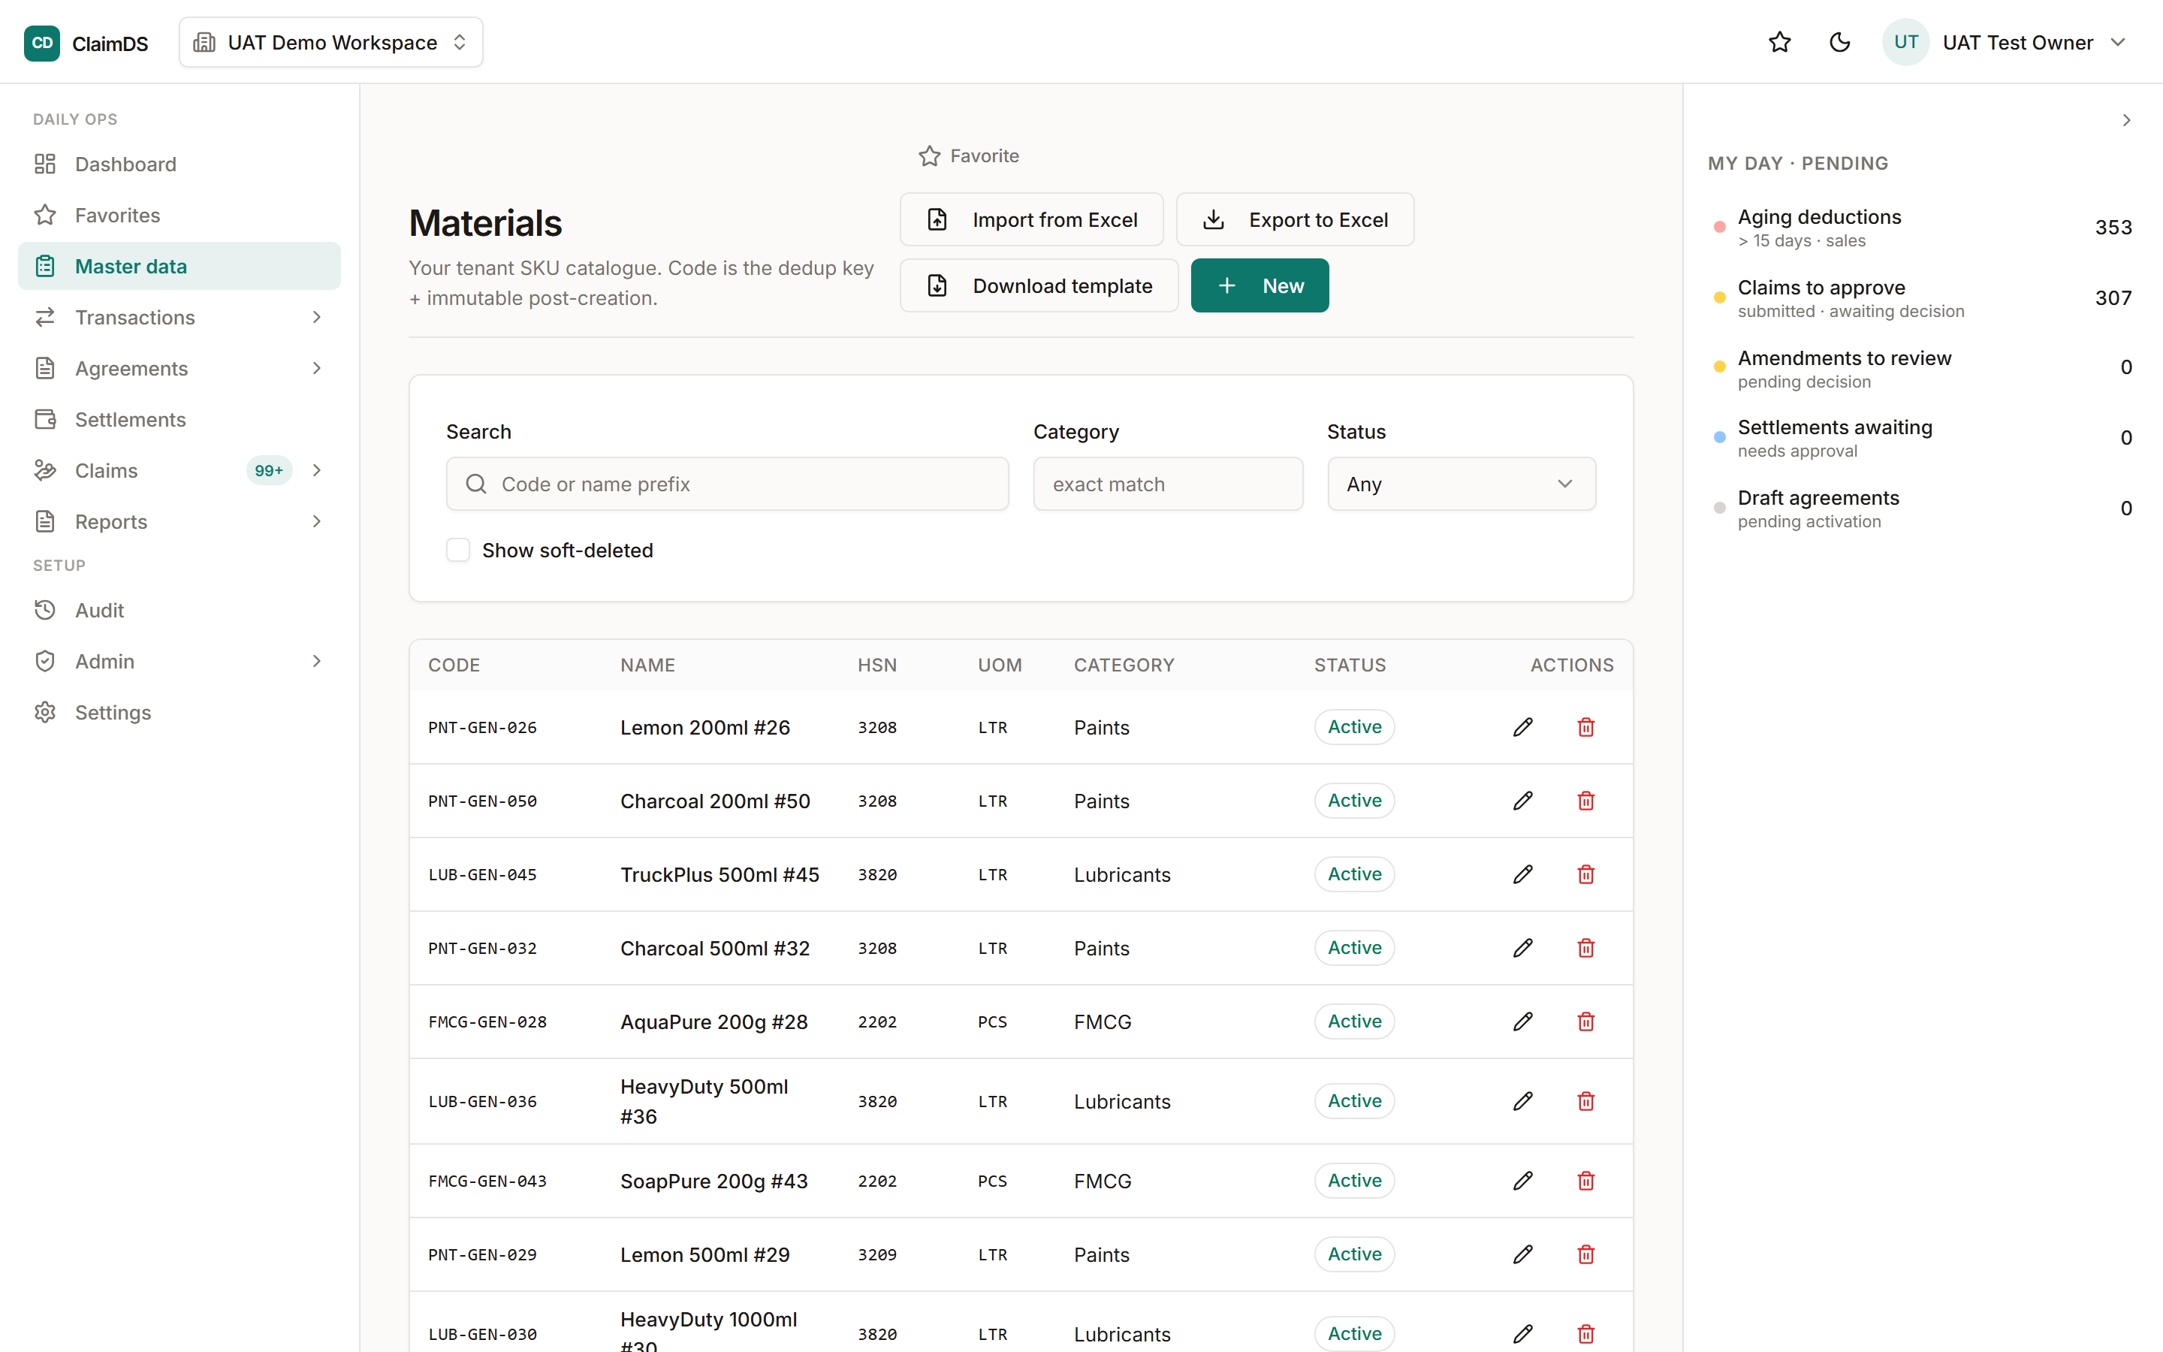Collapse the My Day panel chevron
The image size is (2163, 1352).
[2126, 120]
